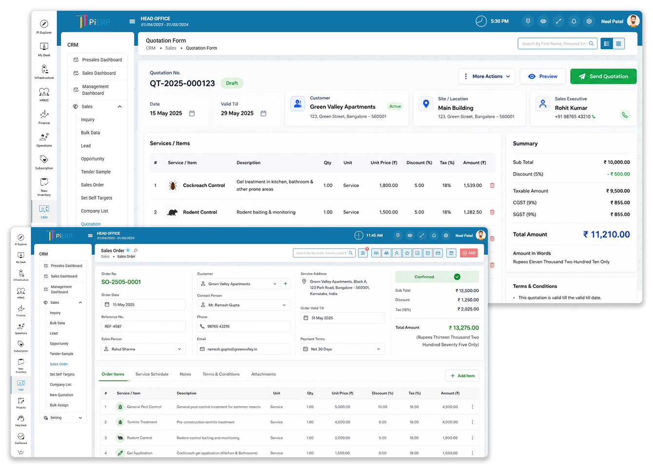Image resolution: width=653 pixels, height=468 pixels.
Task: Click fullscreen expand icon in Quotation window header
Action: [x=558, y=21]
